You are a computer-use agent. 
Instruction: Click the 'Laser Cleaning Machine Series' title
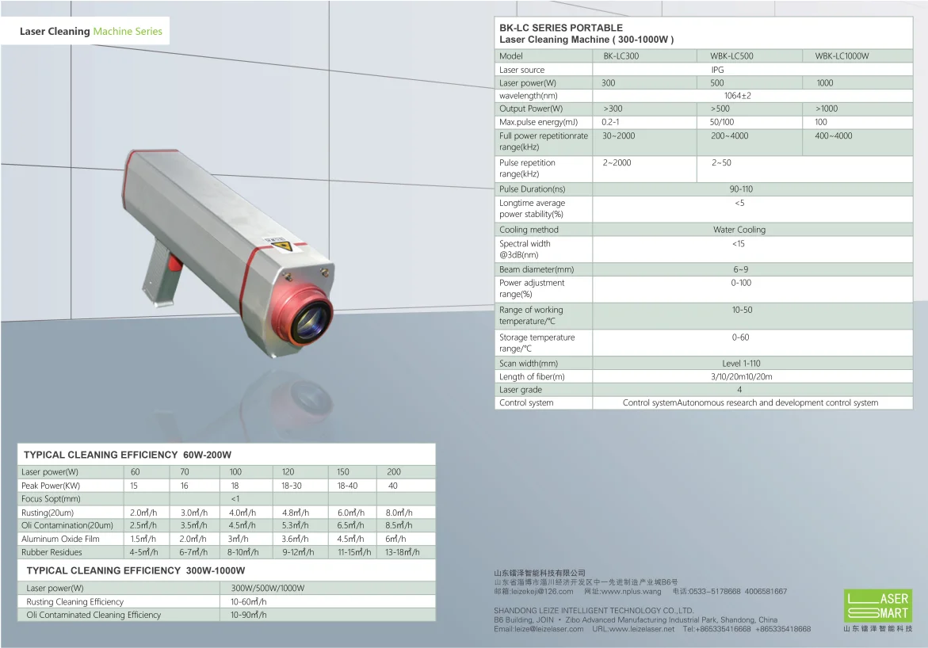coord(90,32)
